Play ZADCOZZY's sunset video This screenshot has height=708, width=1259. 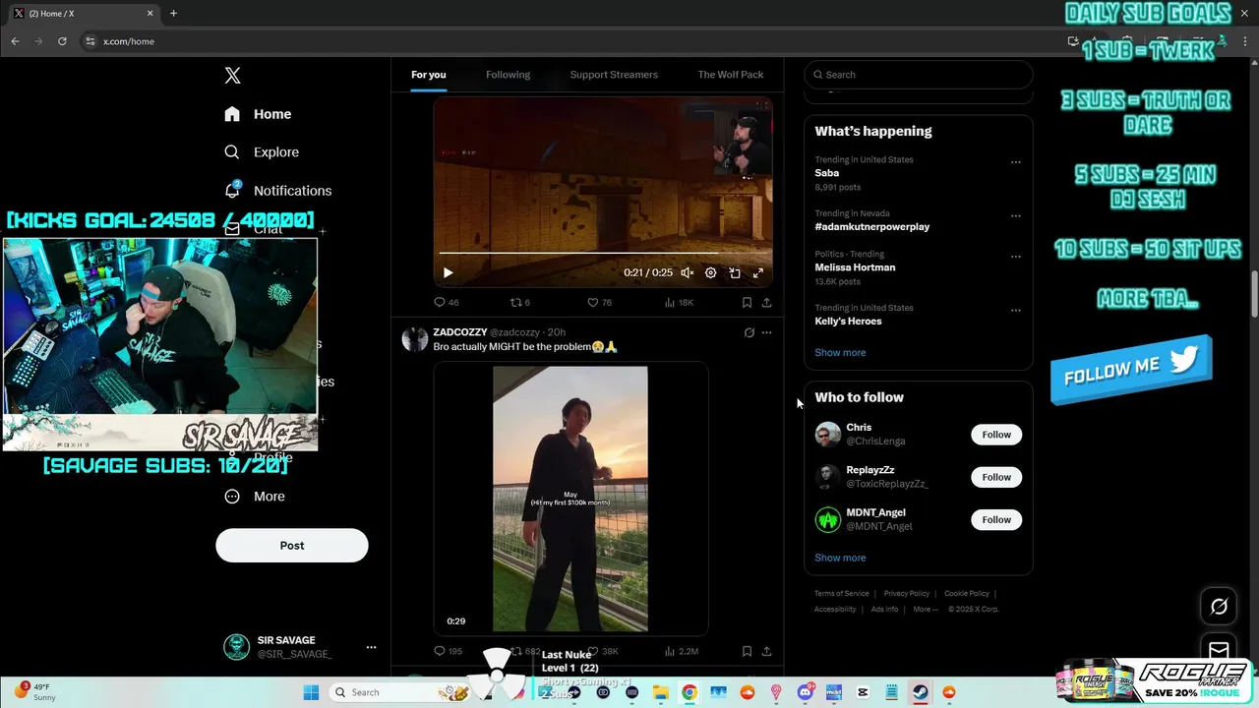[x=570, y=499]
